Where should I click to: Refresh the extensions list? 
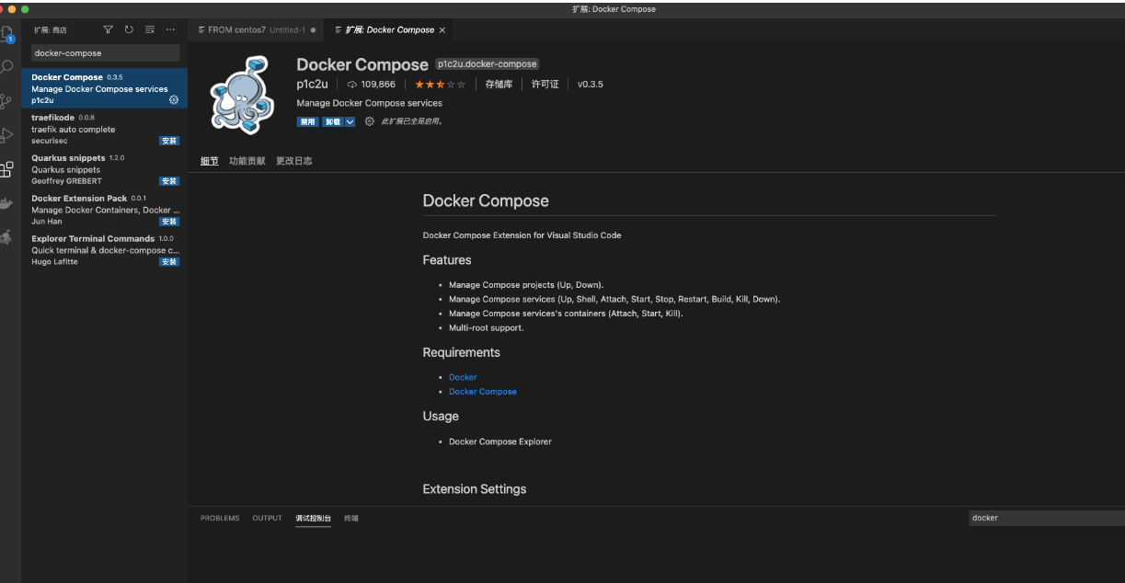pos(129,29)
